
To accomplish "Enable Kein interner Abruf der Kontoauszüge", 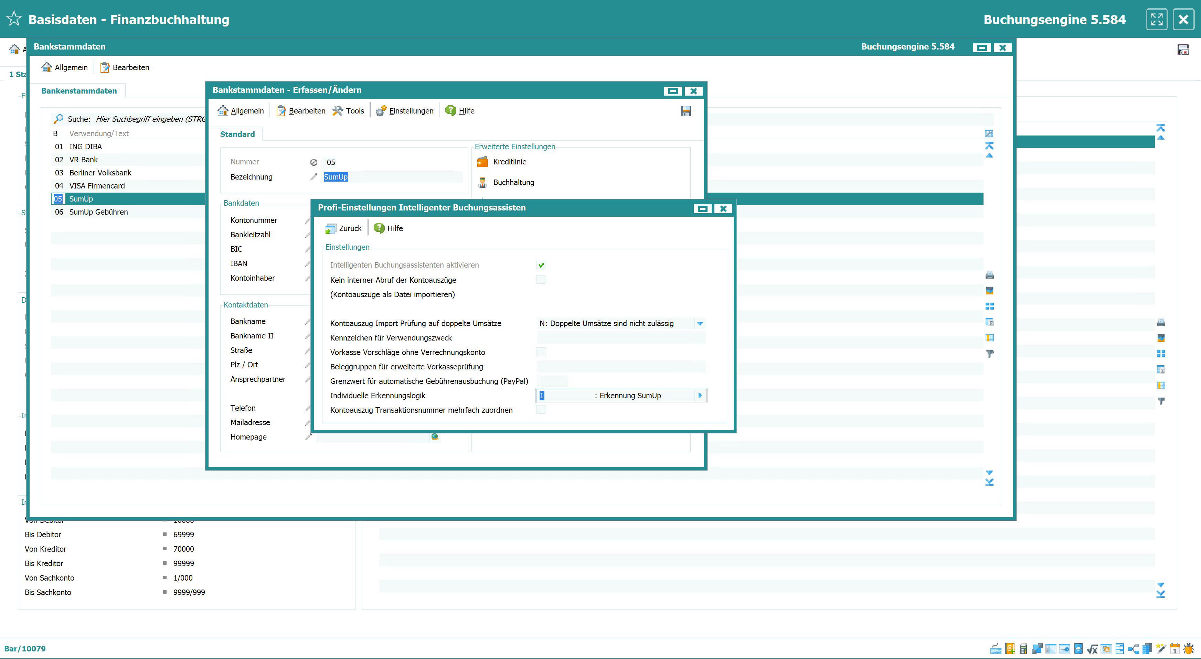I will click(541, 280).
